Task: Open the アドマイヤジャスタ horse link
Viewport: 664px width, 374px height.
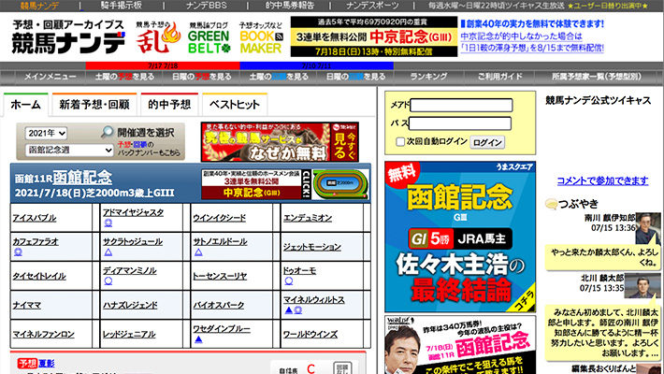Action: pyautogui.click(x=133, y=212)
